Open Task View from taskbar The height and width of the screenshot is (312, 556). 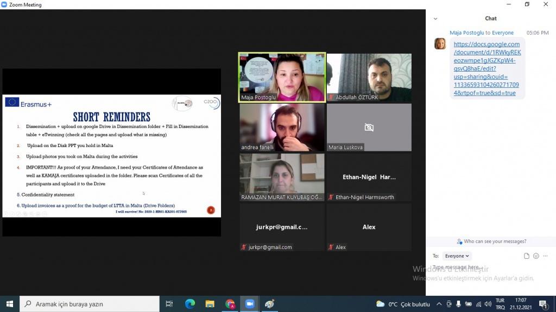(169, 304)
